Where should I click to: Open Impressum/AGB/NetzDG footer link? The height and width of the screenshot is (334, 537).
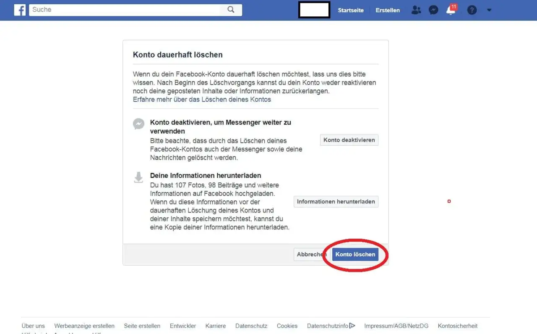pyautogui.click(x=396, y=326)
